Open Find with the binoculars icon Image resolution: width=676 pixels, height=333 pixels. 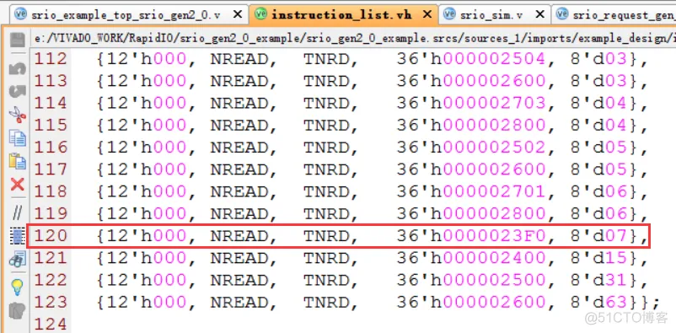pos(17,259)
